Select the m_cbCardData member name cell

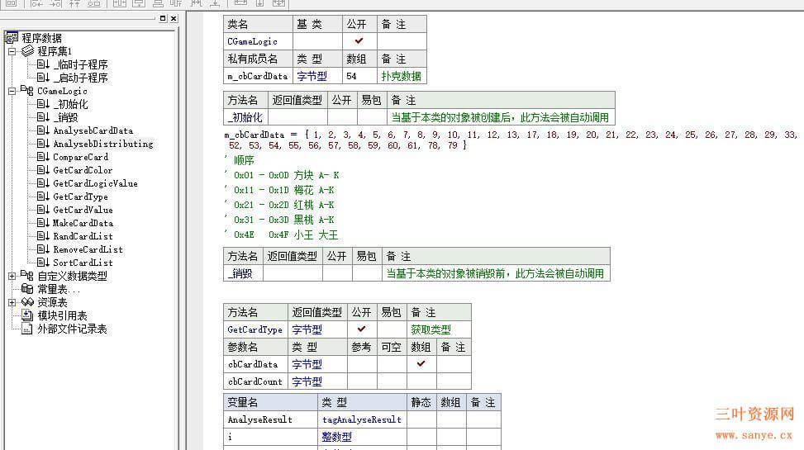pos(258,76)
